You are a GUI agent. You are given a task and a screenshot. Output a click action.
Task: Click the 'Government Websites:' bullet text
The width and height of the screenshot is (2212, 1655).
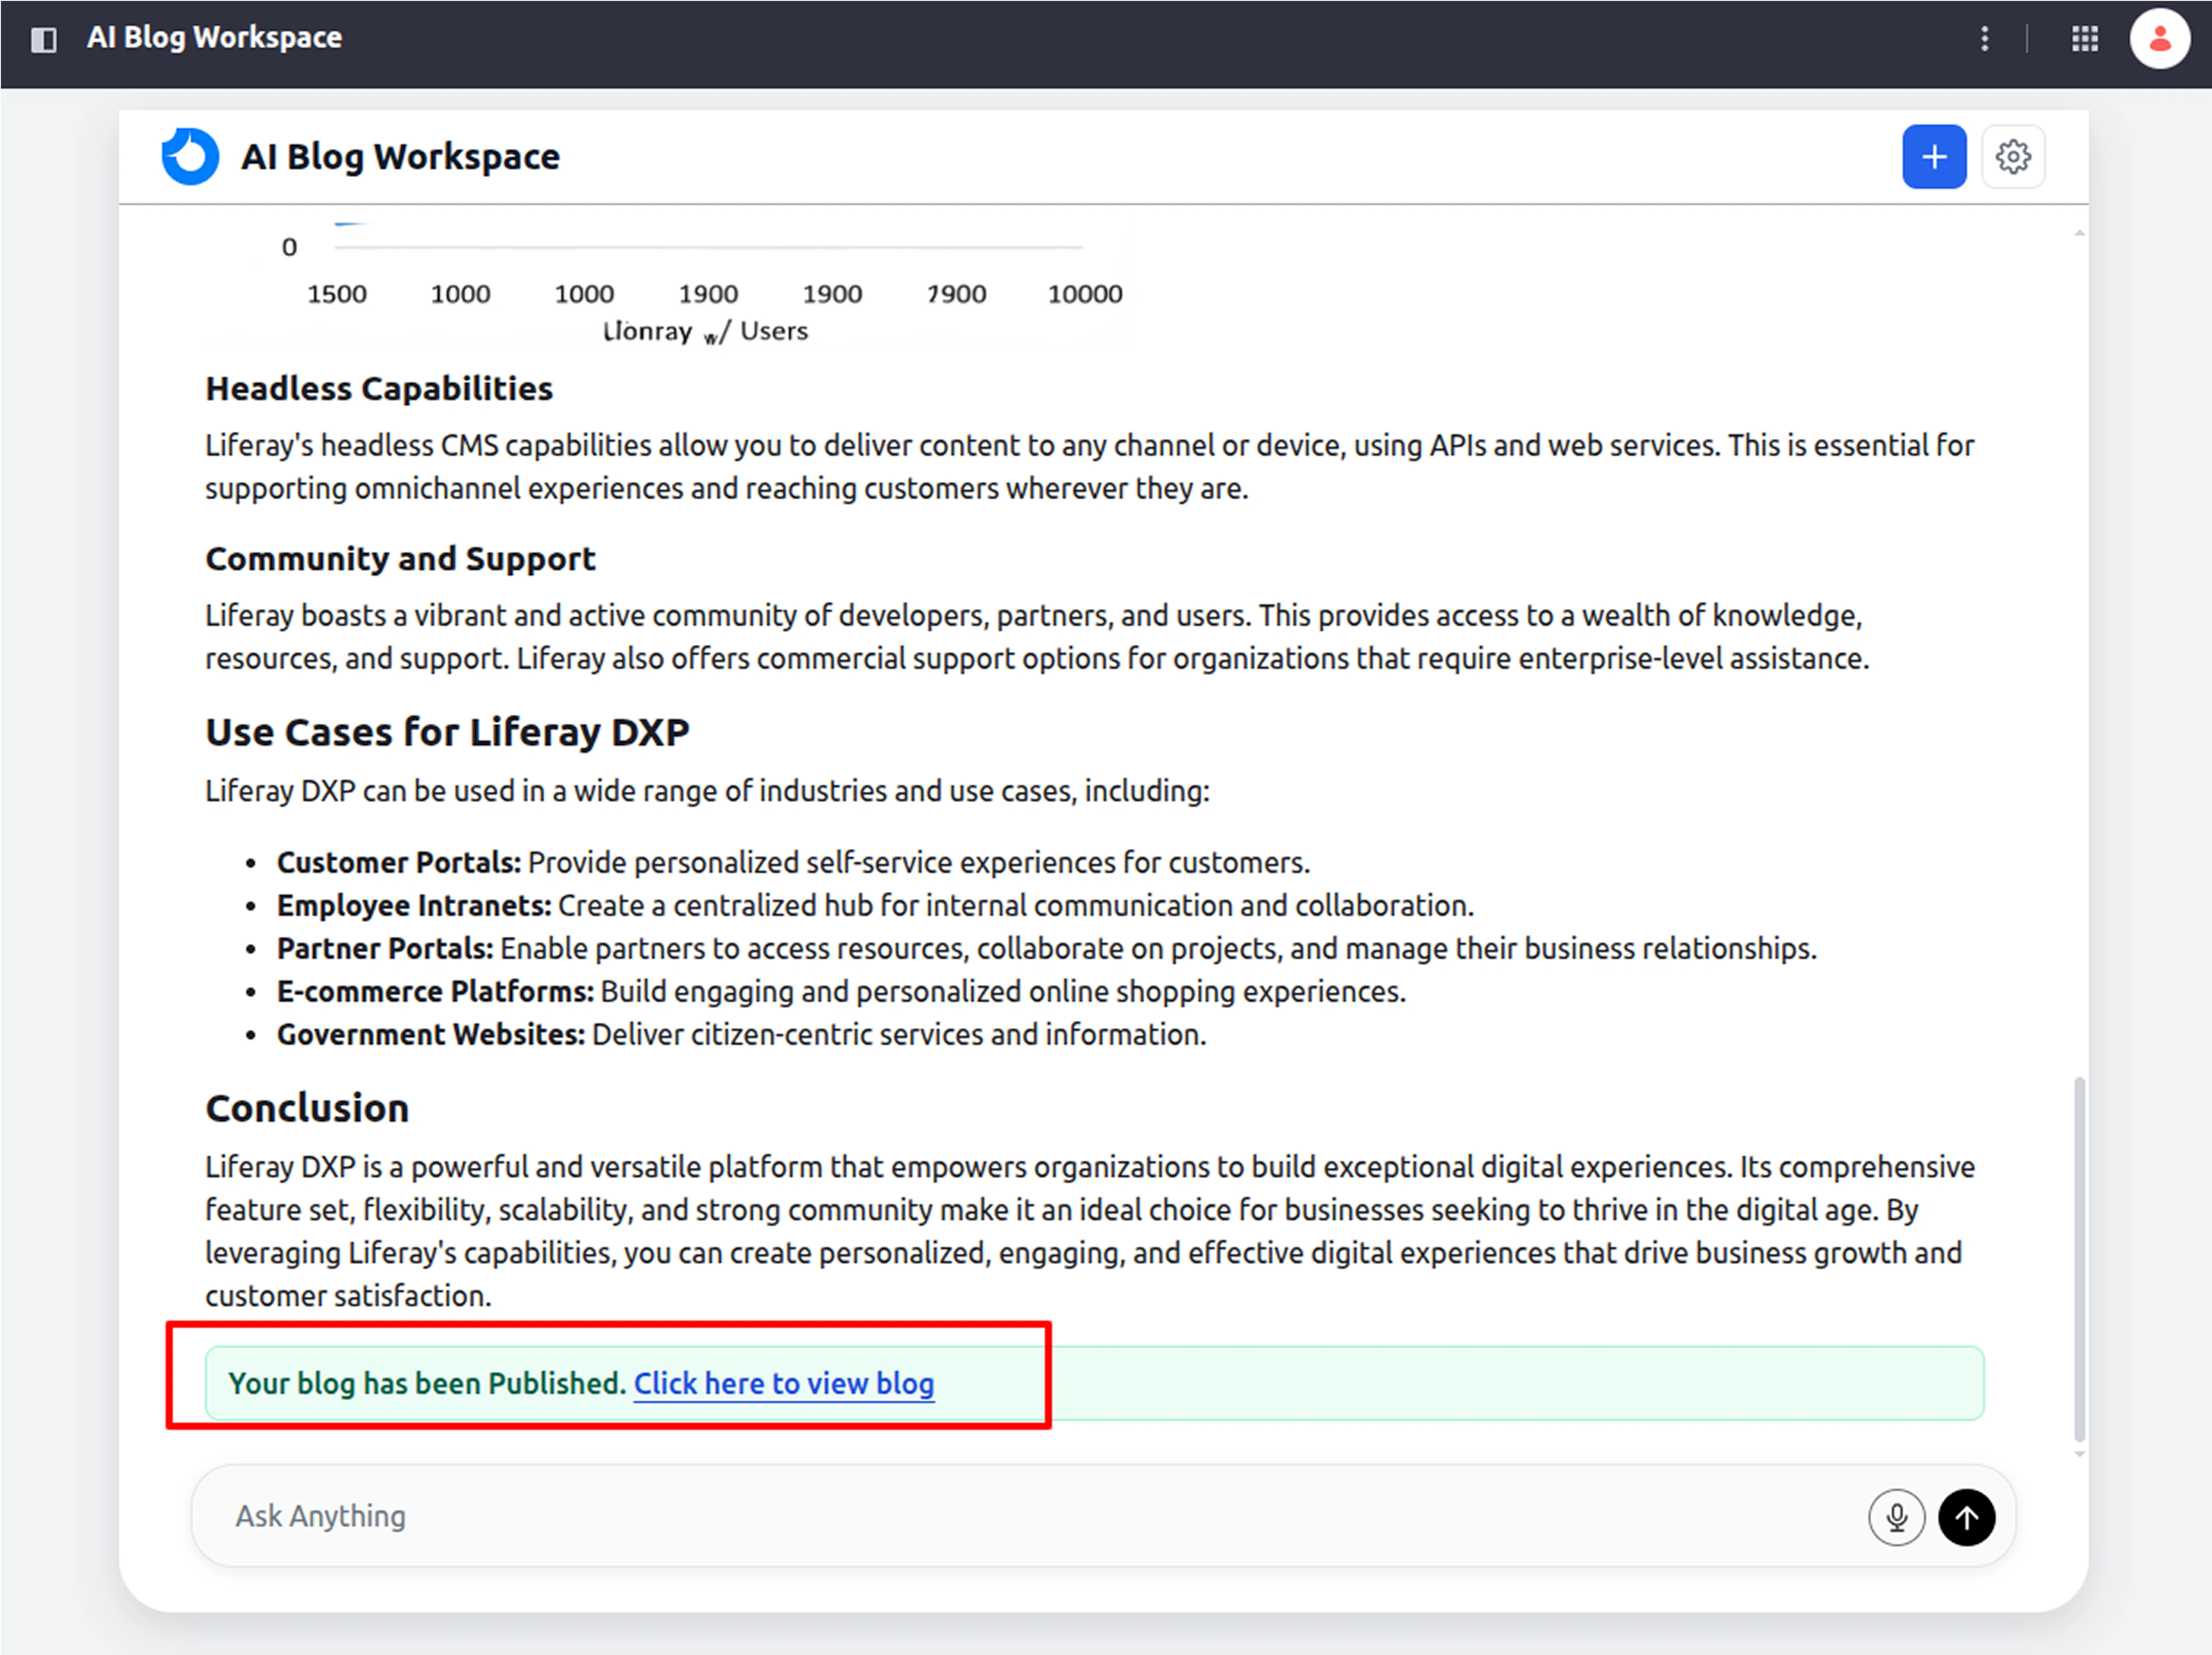431,1034
